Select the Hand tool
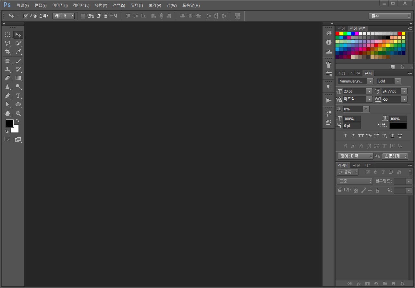 point(7,114)
